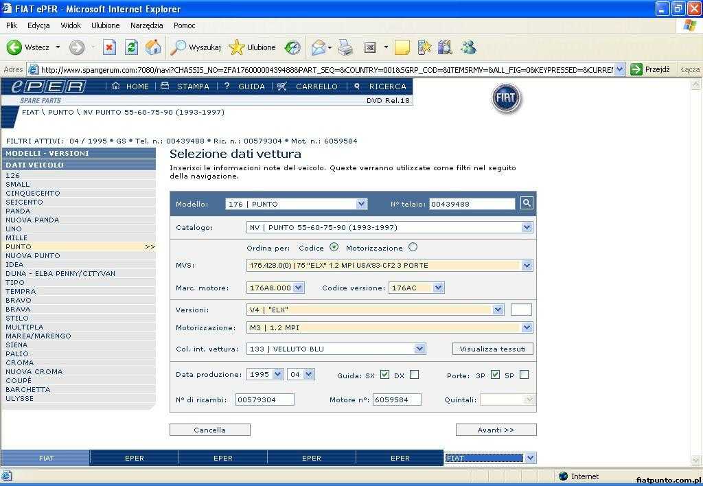Select BARCHETTA in the model list

(27, 390)
